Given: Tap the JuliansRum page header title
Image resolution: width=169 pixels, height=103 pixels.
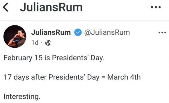Looking at the screenshot, I should coord(51,7).
